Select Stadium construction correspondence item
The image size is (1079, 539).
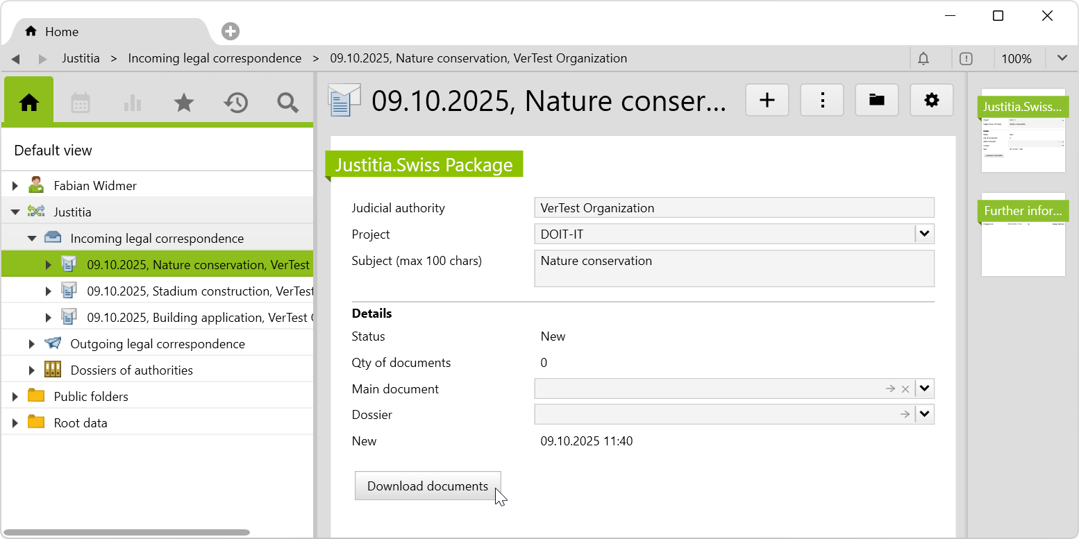click(199, 291)
